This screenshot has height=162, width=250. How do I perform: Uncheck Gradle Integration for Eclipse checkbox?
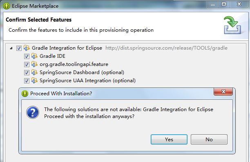click(19, 48)
